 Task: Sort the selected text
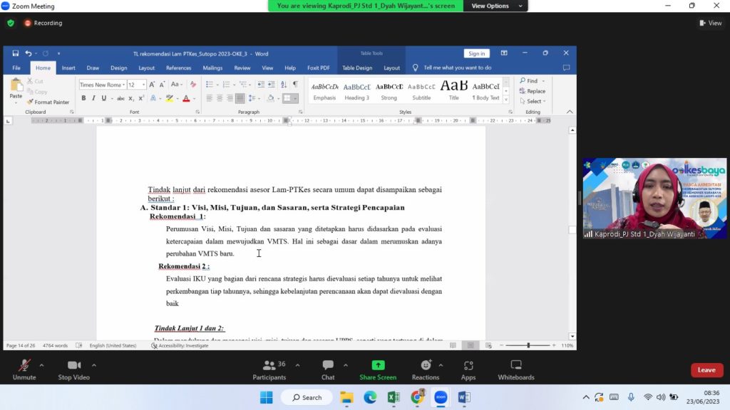click(x=284, y=84)
